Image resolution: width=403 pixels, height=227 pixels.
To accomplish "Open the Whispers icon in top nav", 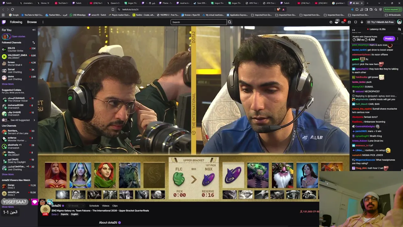I will click(355, 22).
